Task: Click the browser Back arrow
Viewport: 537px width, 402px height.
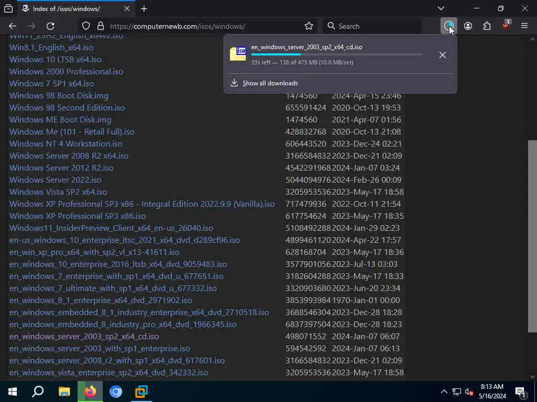Action: pyautogui.click(x=13, y=26)
